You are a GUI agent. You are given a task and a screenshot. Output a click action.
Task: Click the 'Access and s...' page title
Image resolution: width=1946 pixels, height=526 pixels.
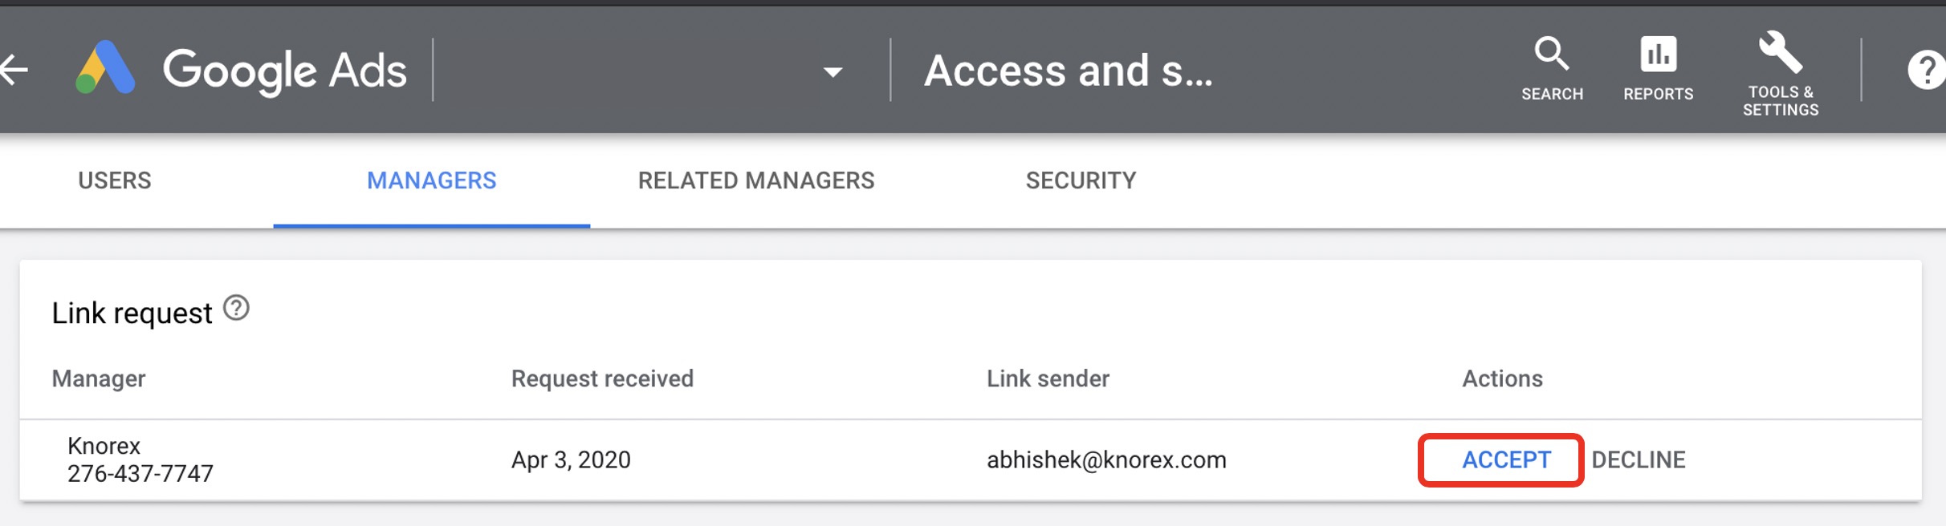1068,71
